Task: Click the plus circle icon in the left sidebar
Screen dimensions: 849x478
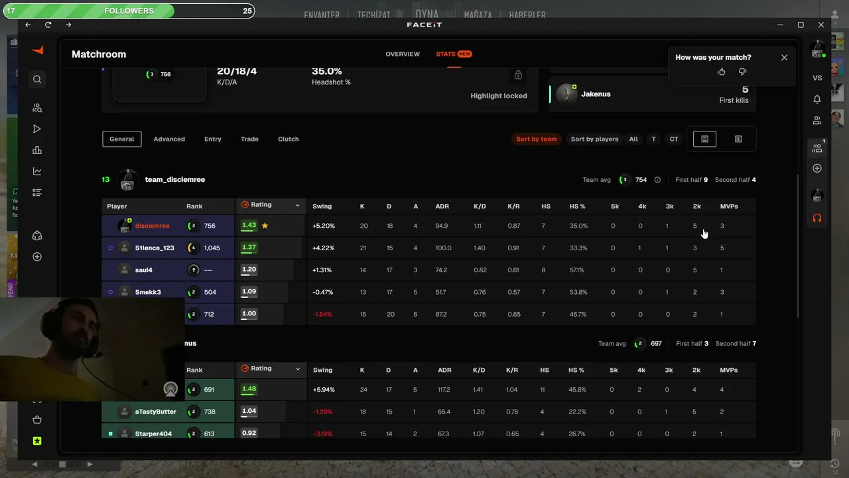Action: [x=37, y=257]
